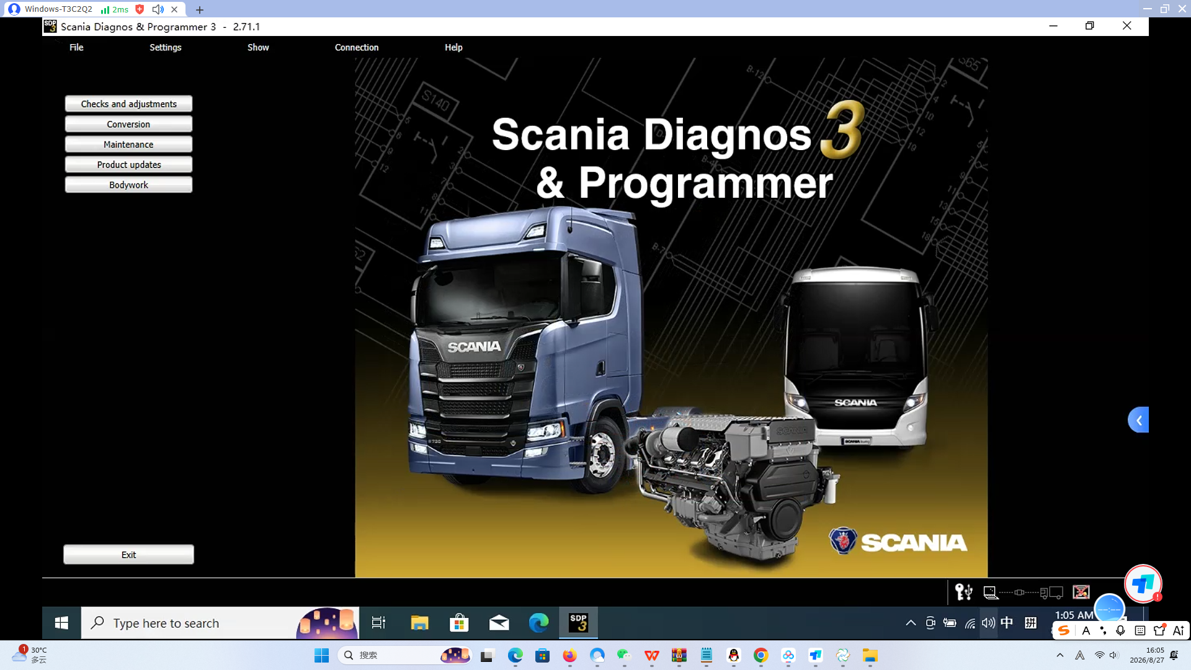Open the weather widget showing 30°C
The image size is (1191, 670).
pyautogui.click(x=29, y=654)
